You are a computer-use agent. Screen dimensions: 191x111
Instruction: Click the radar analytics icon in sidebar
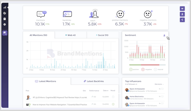pos(5,13)
